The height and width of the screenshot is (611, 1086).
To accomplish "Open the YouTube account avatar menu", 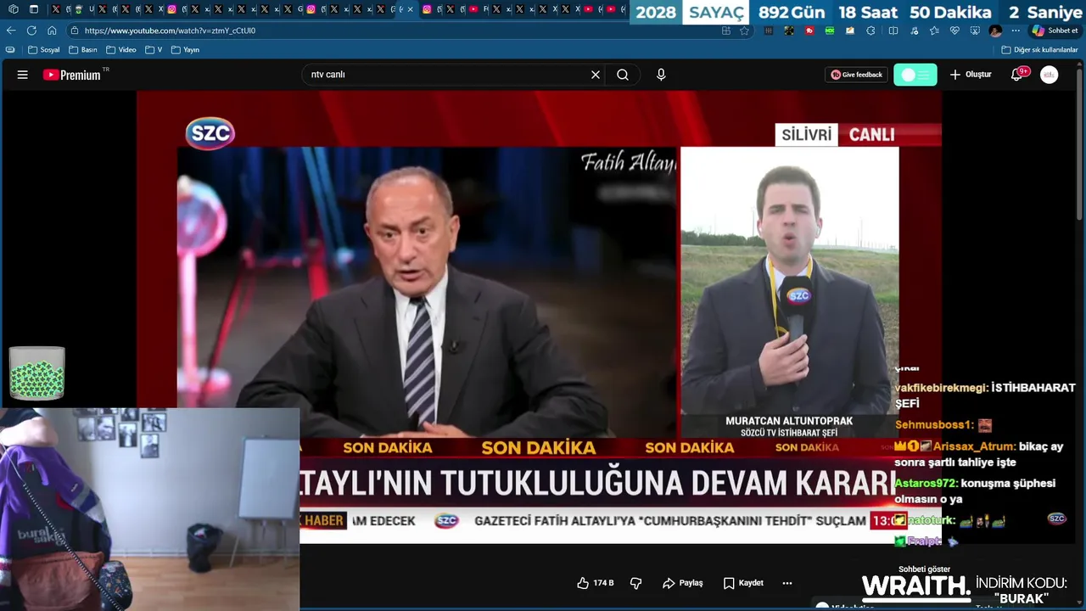I will tap(1050, 75).
